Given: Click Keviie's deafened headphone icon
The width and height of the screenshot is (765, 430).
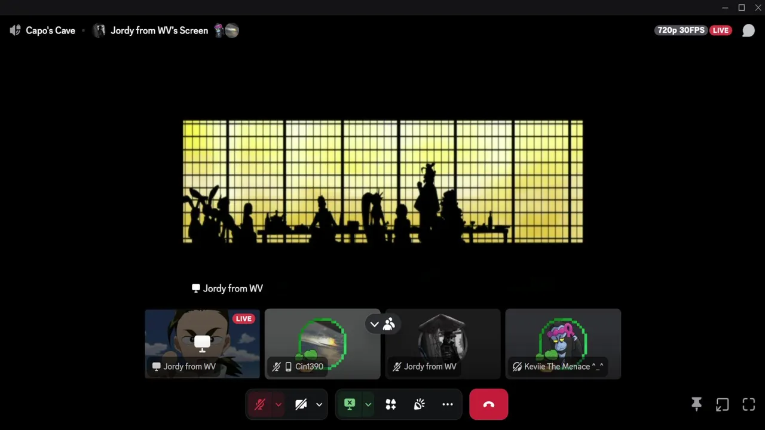Looking at the screenshot, I should point(517,367).
